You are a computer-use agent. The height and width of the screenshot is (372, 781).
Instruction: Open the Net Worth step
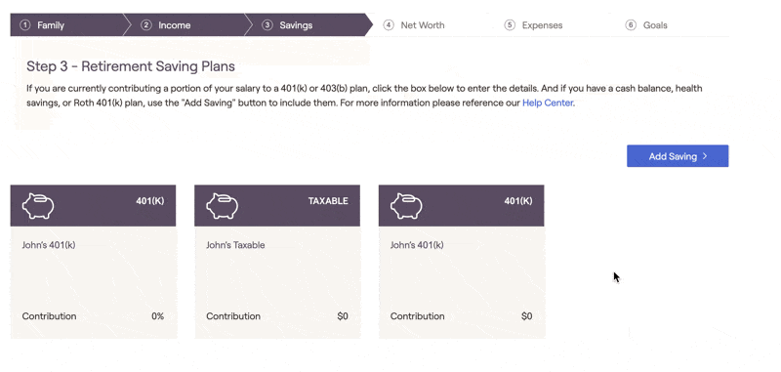pyautogui.click(x=423, y=25)
